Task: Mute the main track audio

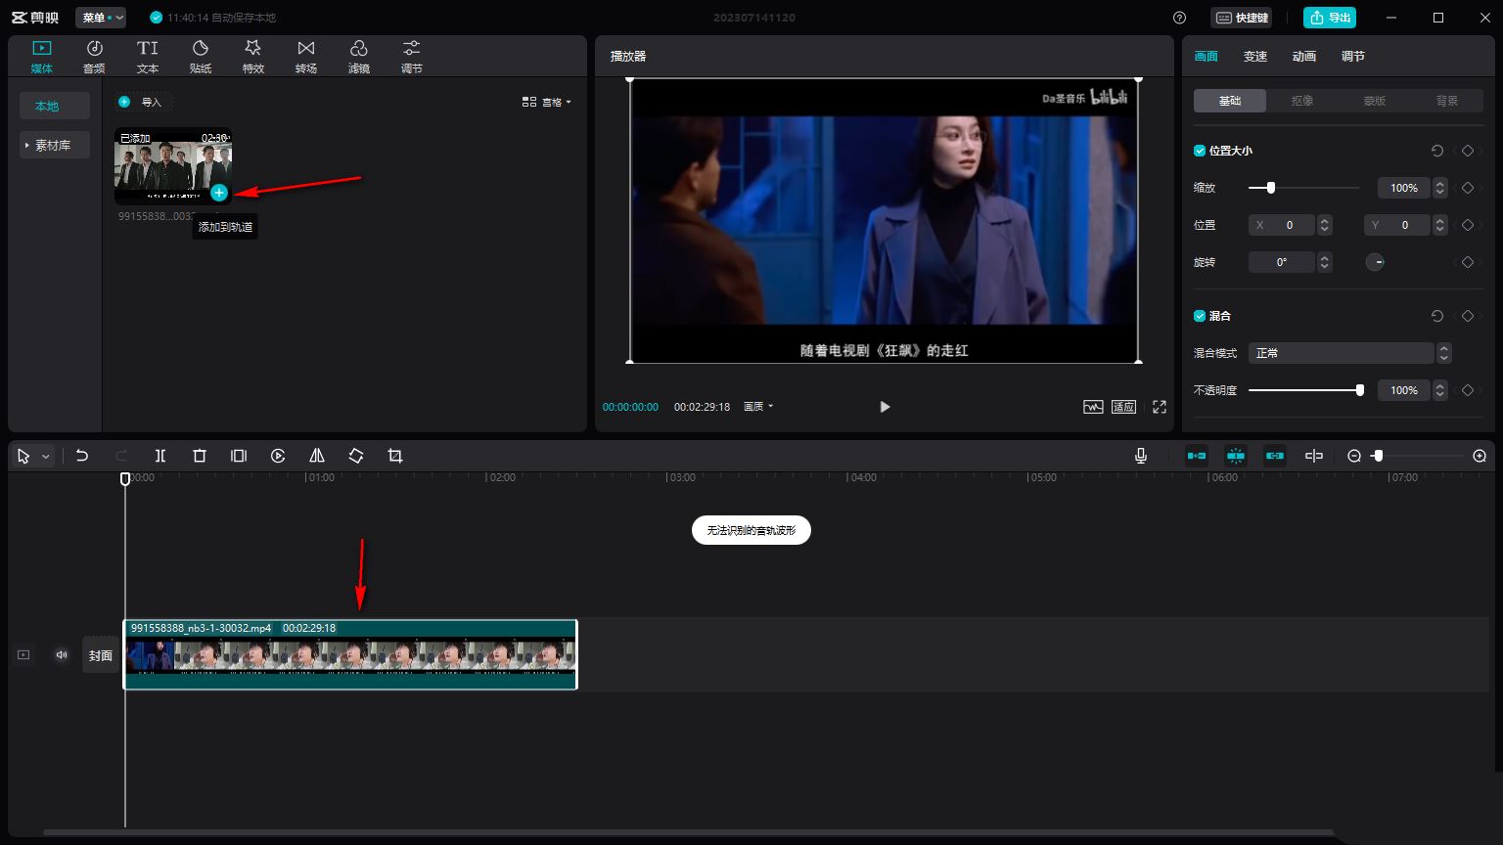Action: coord(62,655)
